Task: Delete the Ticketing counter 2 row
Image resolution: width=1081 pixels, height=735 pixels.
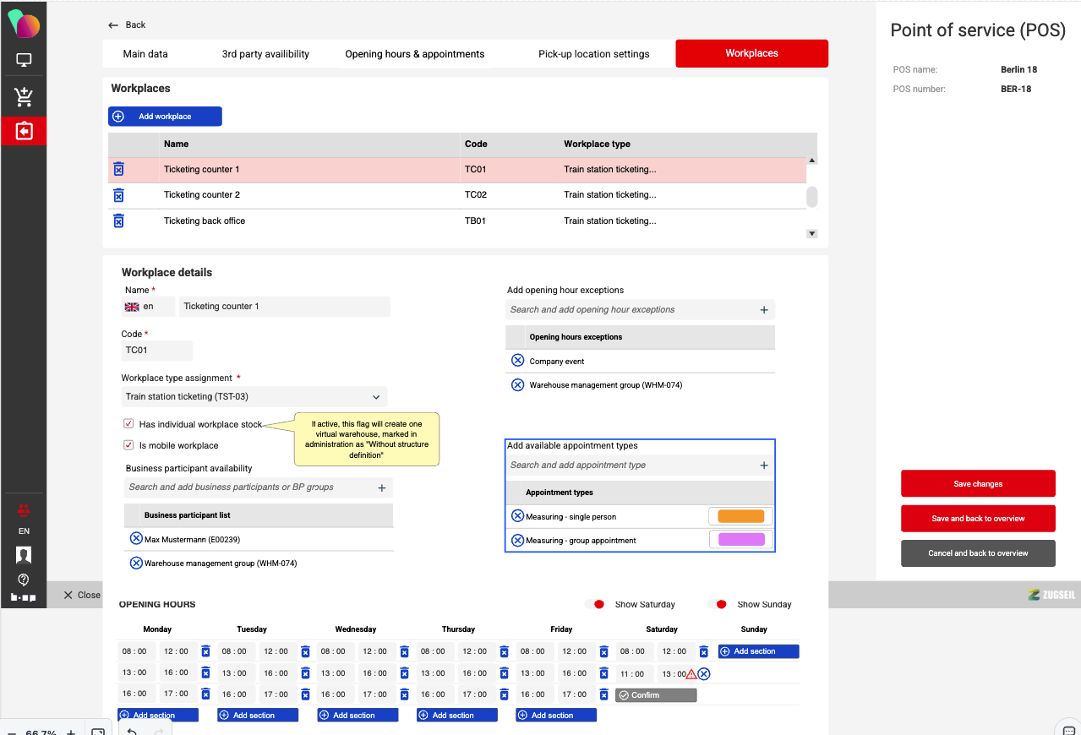Action: [118, 195]
